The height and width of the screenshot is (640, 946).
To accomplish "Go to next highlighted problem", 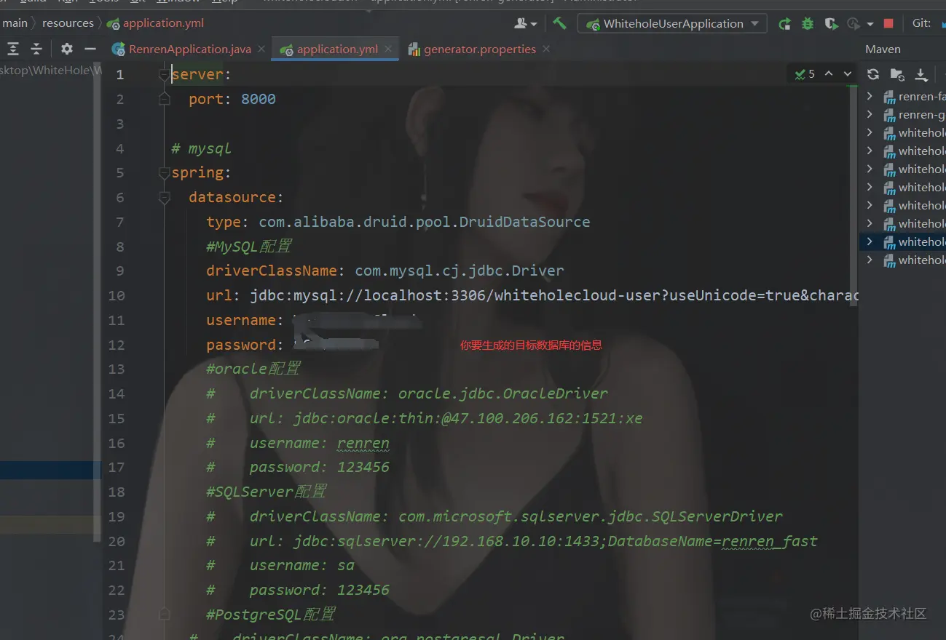I will pyautogui.click(x=848, y=73).
